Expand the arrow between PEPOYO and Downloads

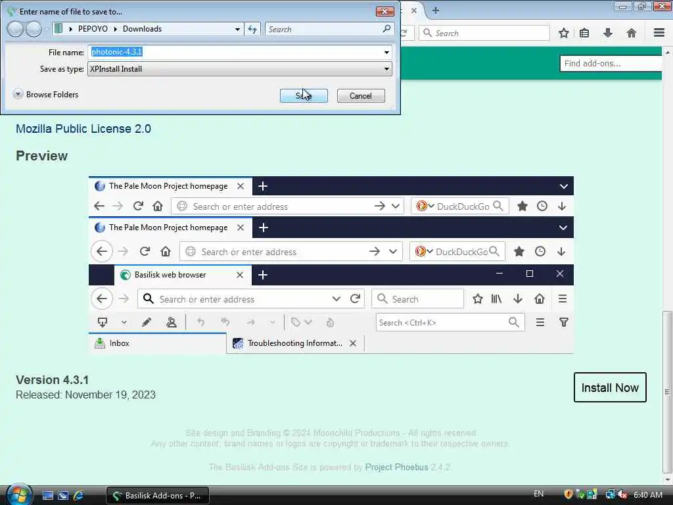pos(115,29)
